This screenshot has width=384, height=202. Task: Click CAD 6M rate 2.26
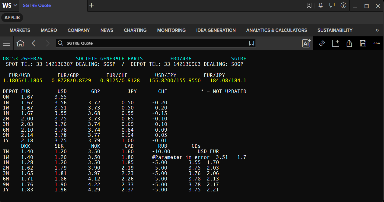128,179
